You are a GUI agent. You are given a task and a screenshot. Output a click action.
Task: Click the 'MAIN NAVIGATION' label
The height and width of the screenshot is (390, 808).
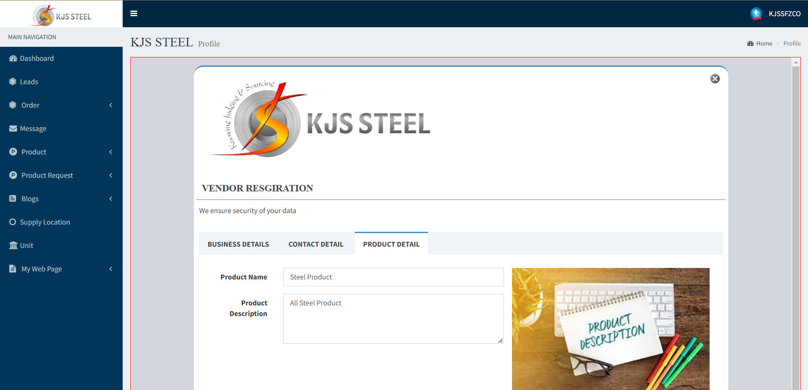click(x=32, y=37)
